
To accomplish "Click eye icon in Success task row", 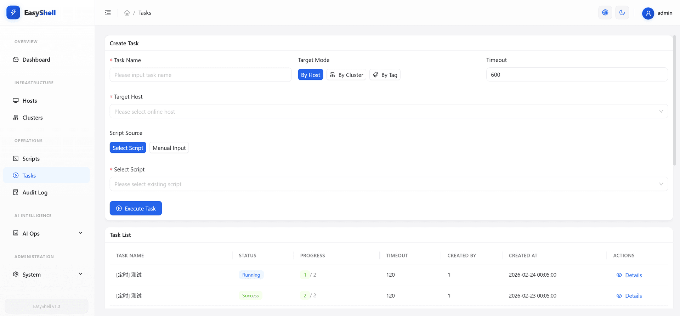I will (619, 296).
